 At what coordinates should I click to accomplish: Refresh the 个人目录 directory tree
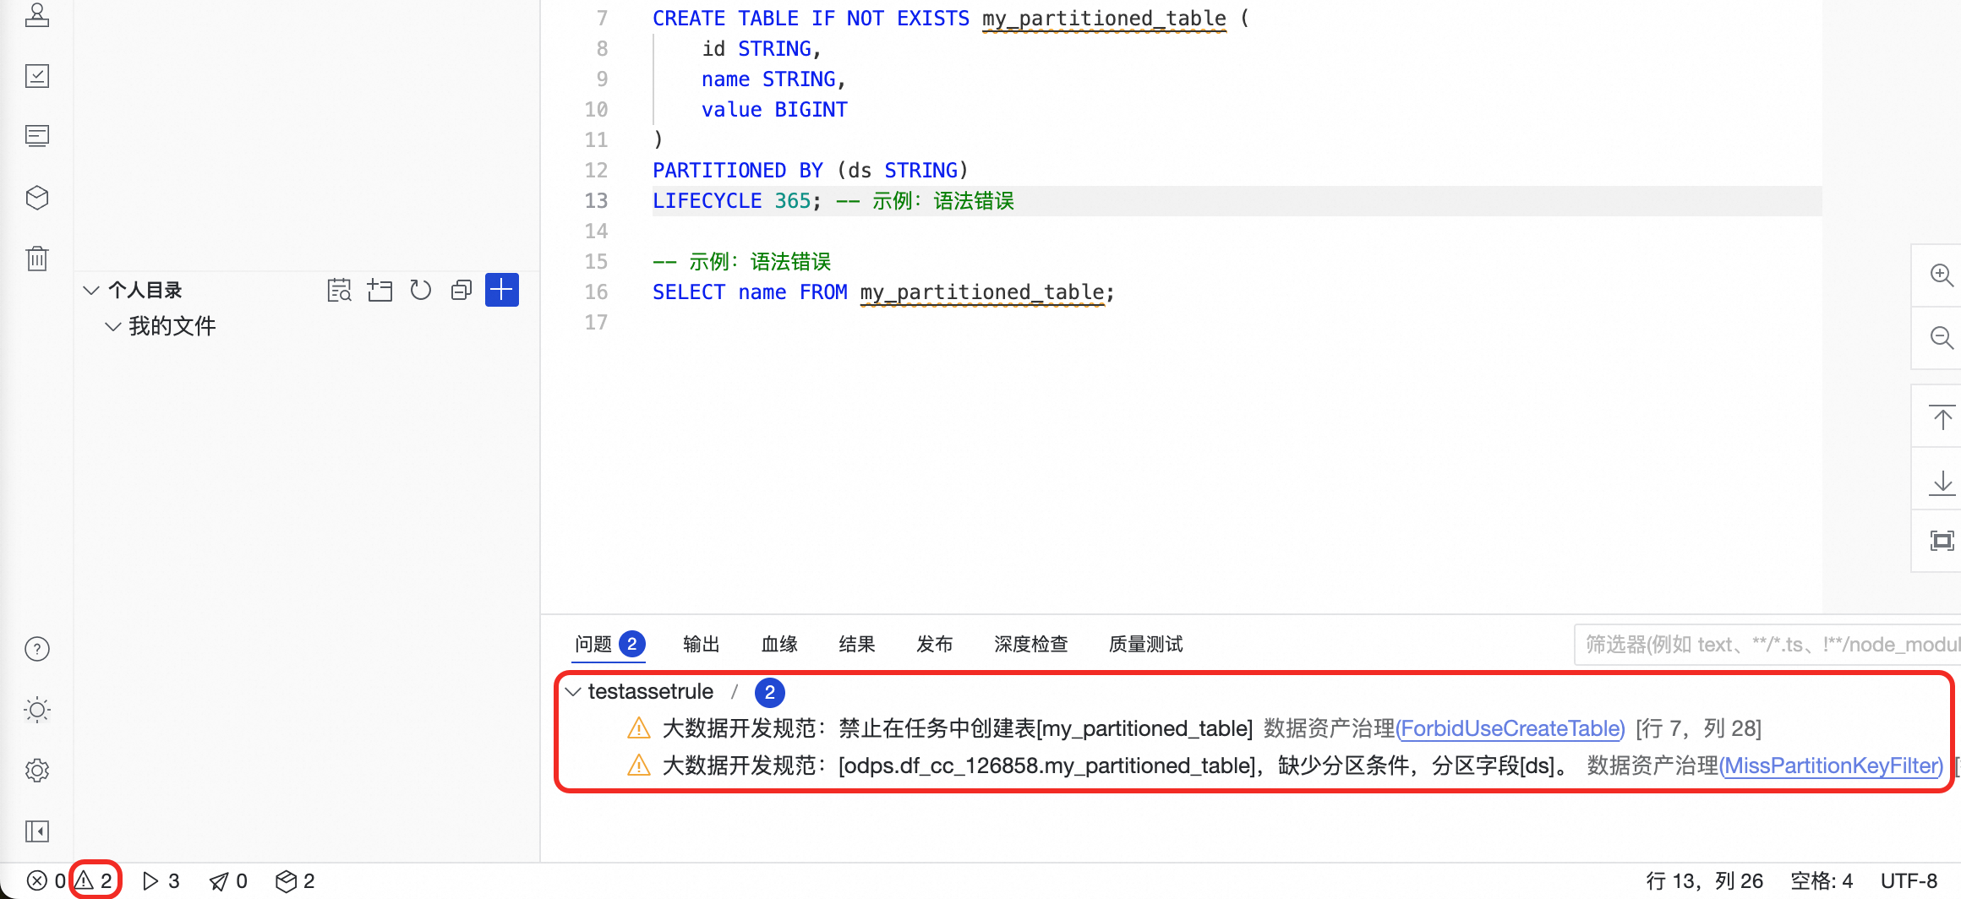point(420,290)
